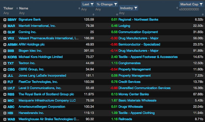The height and width of the screenshot is (122, 205).
Task: Click the Market Cap column header label
Action: pos(189,4)
